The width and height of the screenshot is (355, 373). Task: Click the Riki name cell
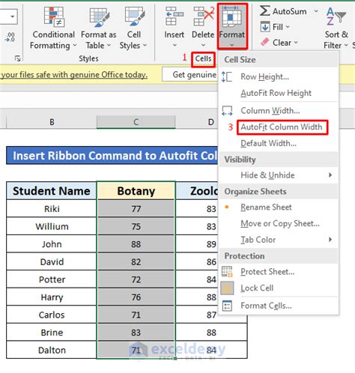(52, 209)
